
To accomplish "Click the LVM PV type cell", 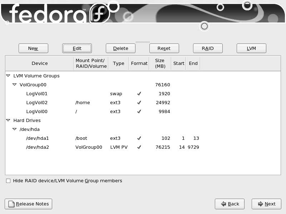I will coord(119,147).
